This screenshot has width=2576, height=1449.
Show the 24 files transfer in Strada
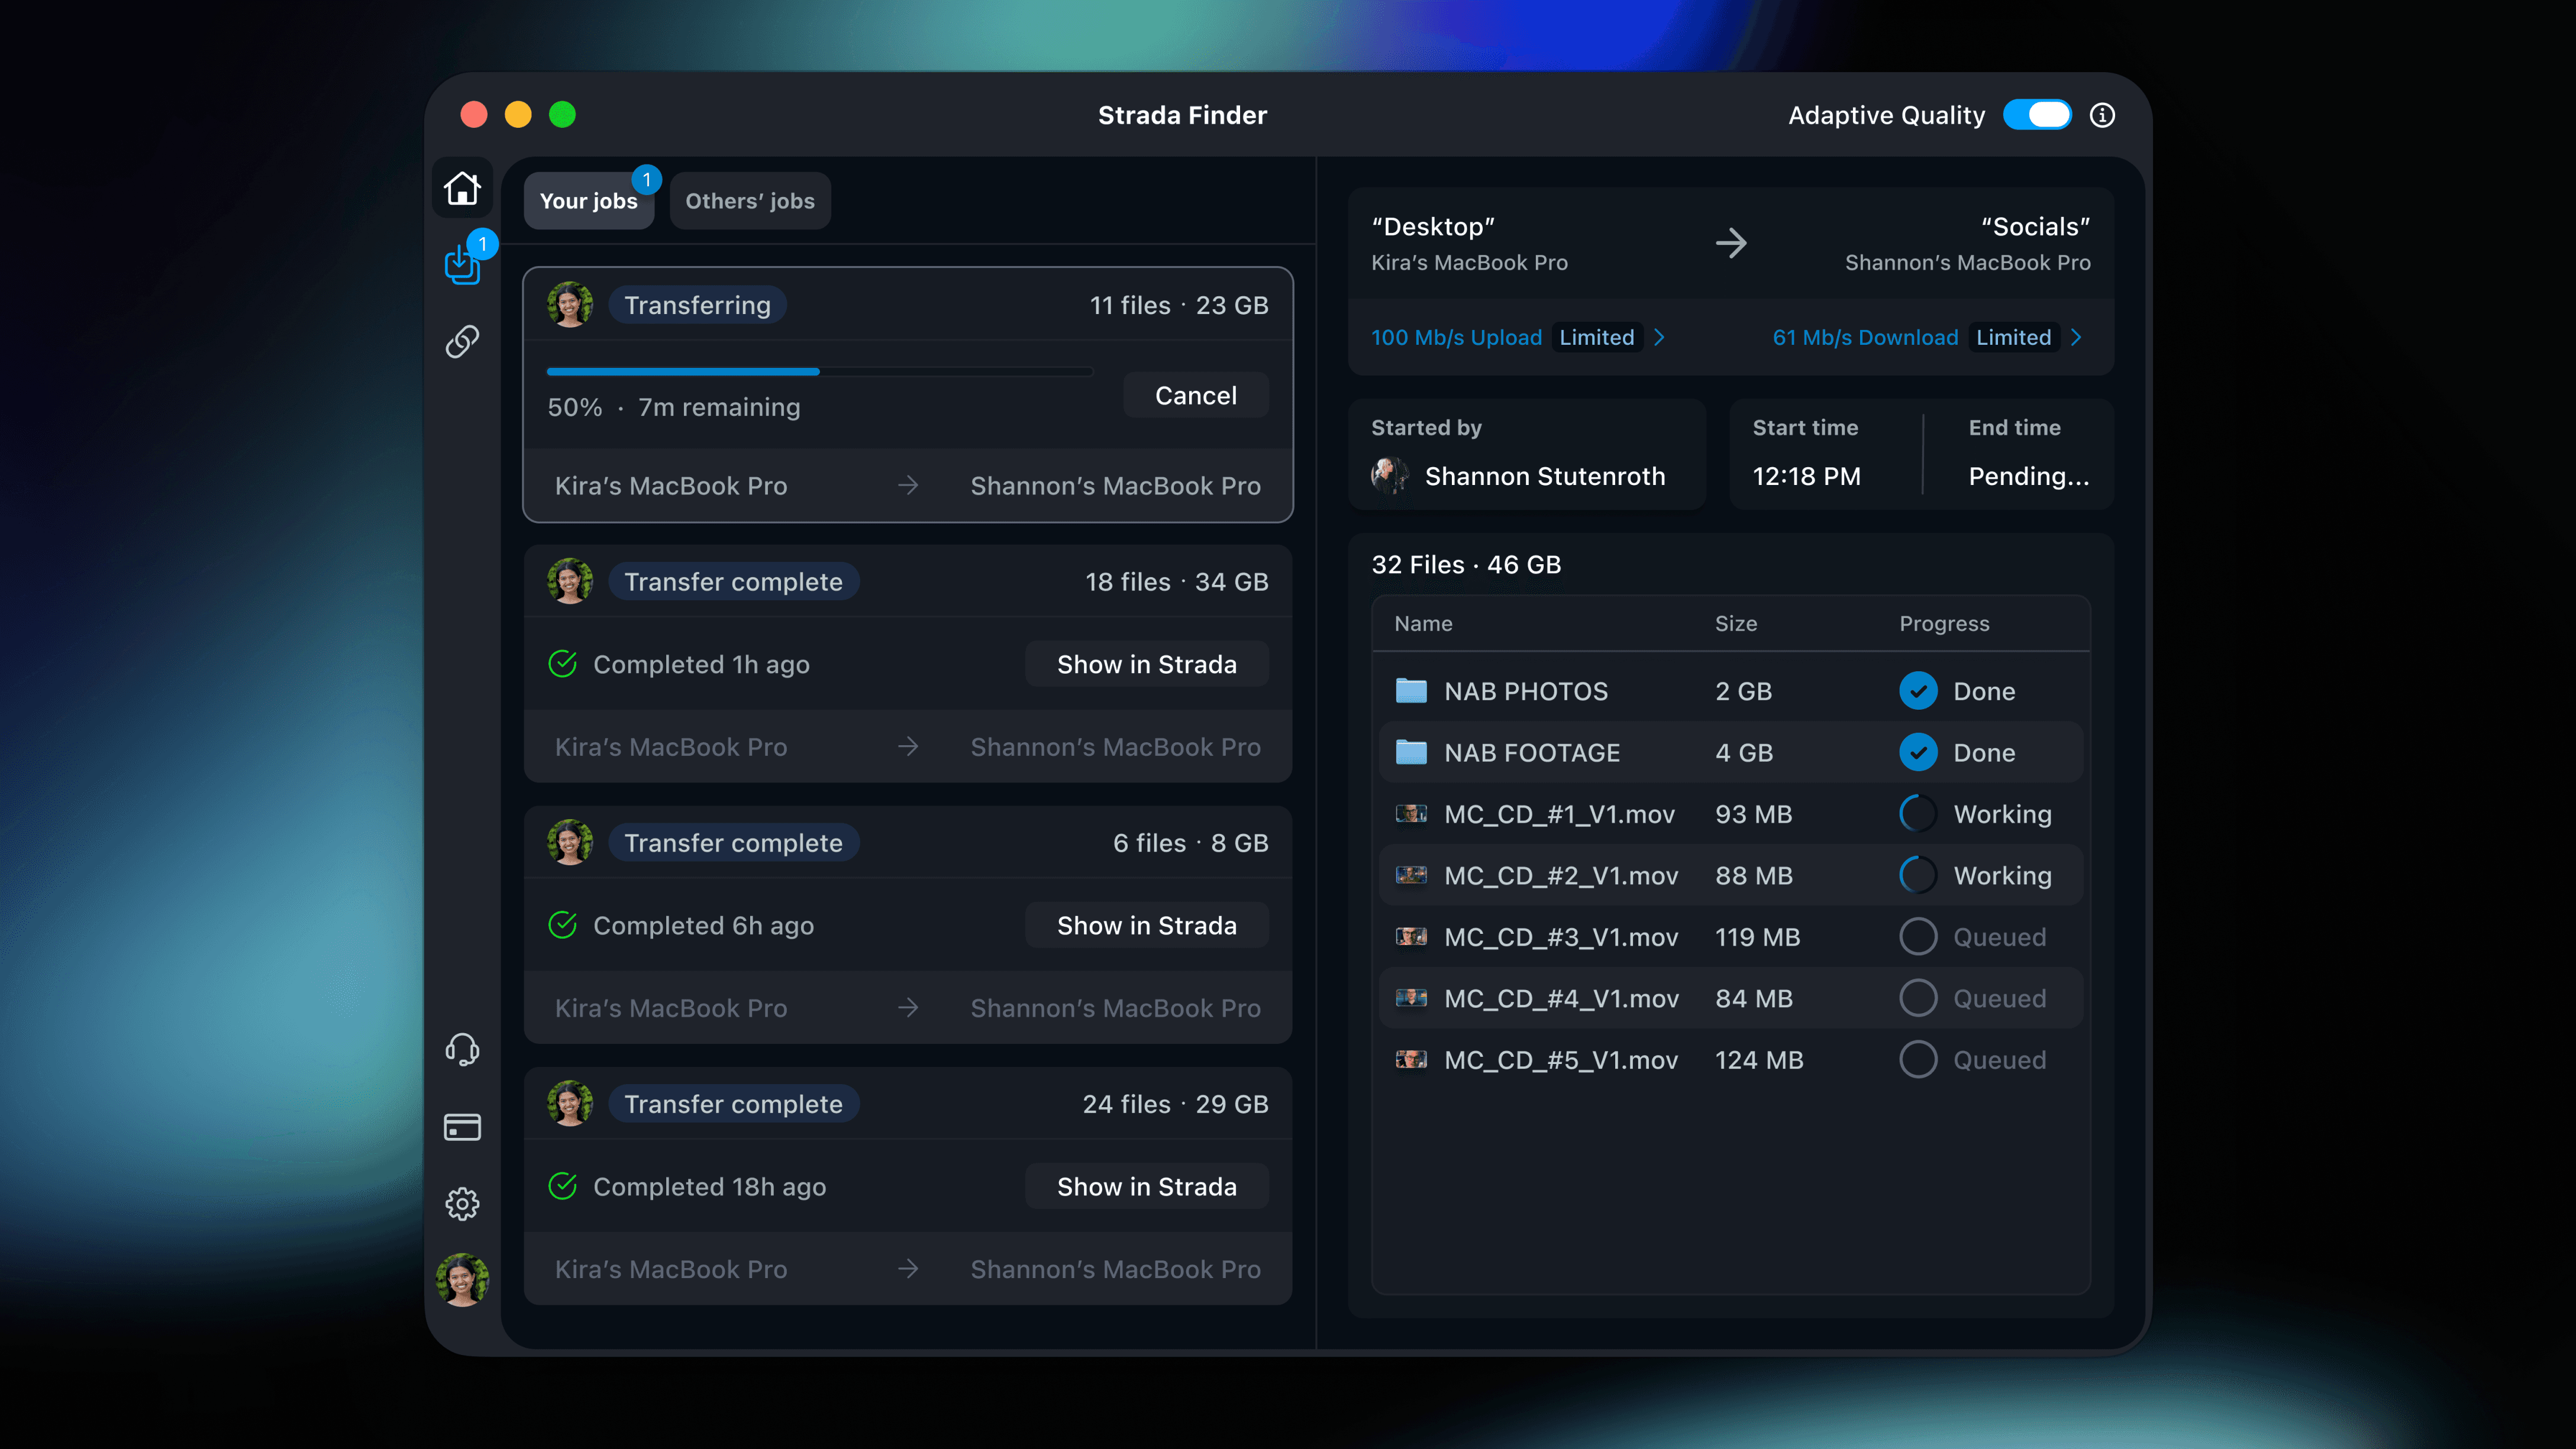[1147, 1187]
